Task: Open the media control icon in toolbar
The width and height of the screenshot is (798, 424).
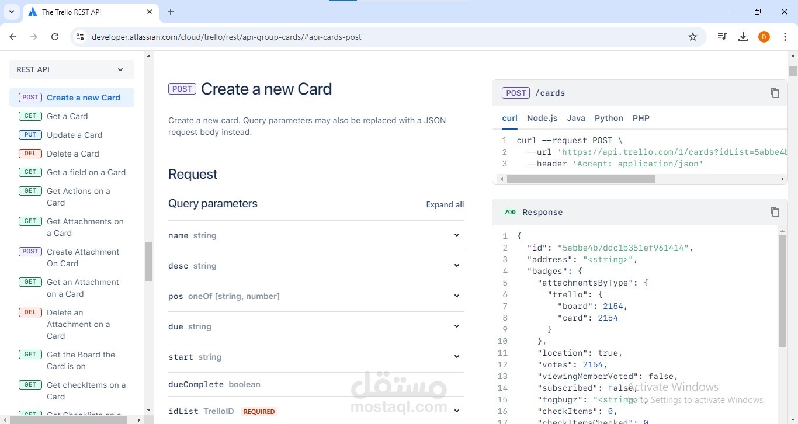Action: point(722,37)
